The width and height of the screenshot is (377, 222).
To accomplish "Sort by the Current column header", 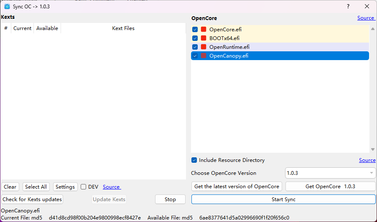I will [x=22, y=28].
